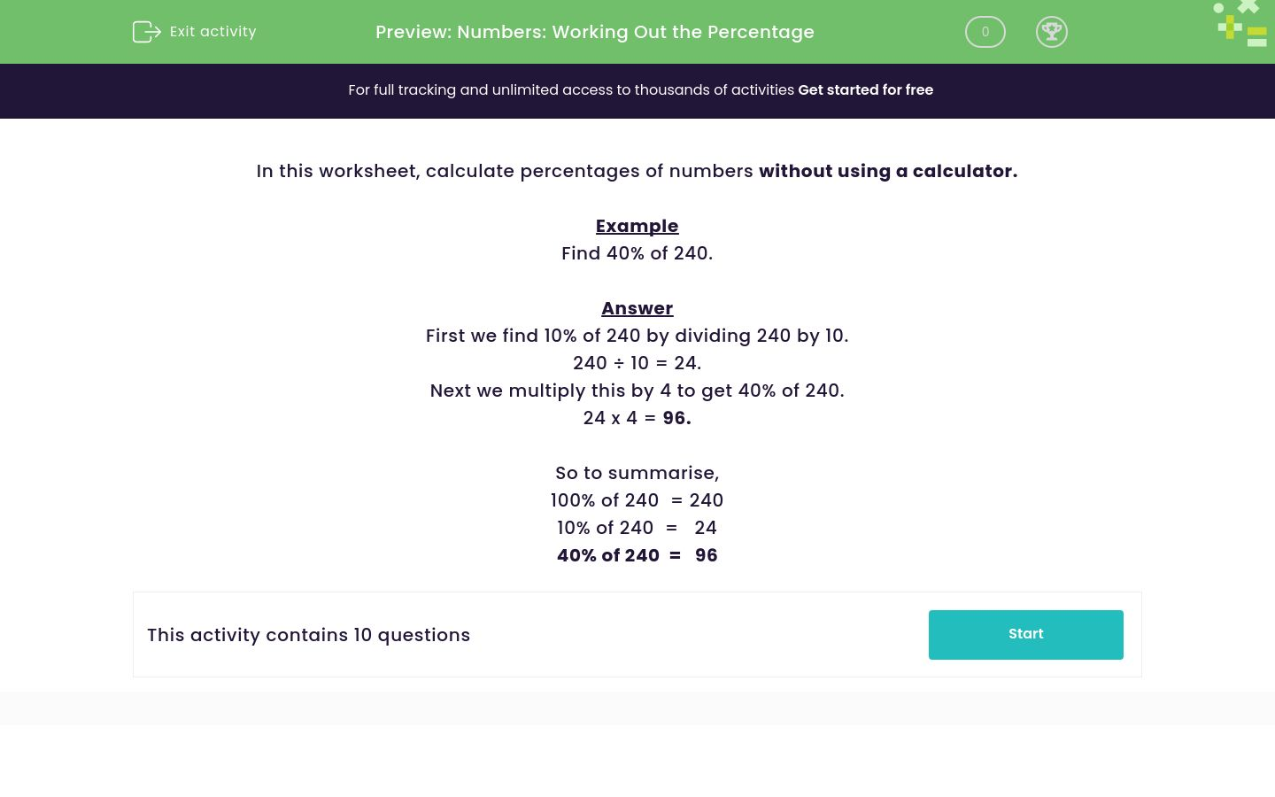The height and width of the screenshot is (797, 1275).
Task: Open the Example section heading
Action: [x=637, y=226]
